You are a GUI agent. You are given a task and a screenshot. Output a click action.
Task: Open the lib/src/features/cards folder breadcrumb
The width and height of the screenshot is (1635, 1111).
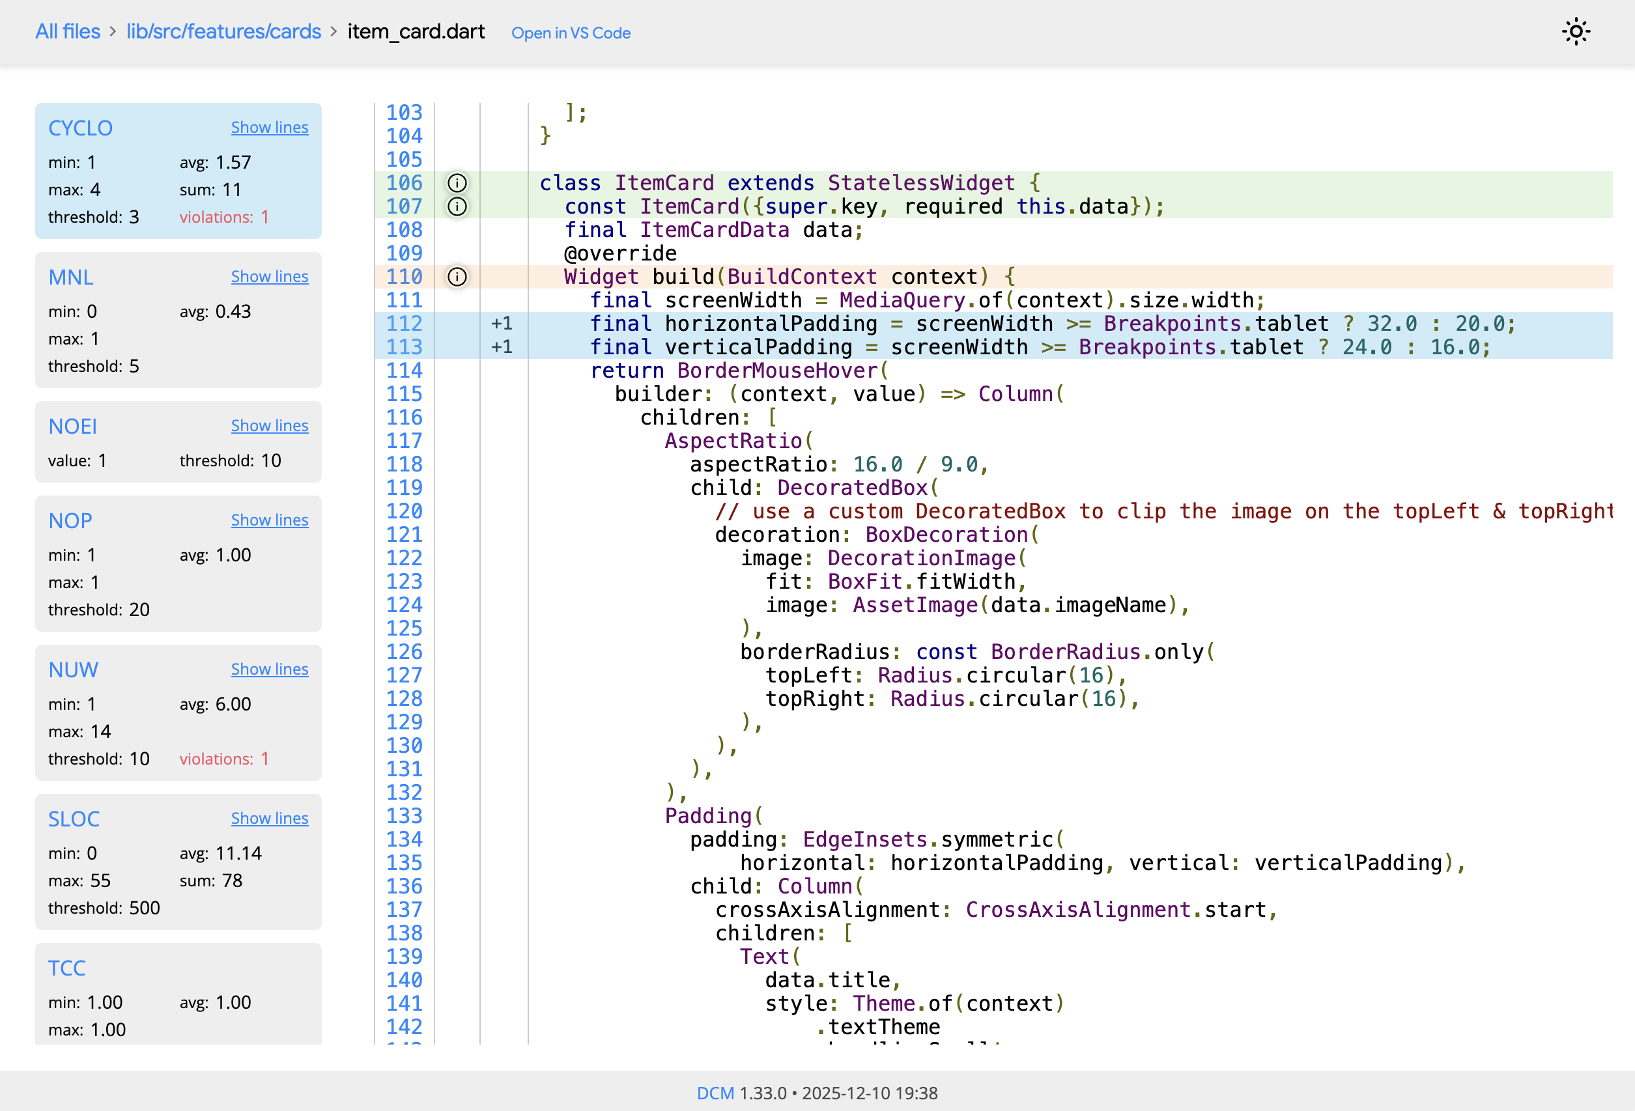pos(223,32)
